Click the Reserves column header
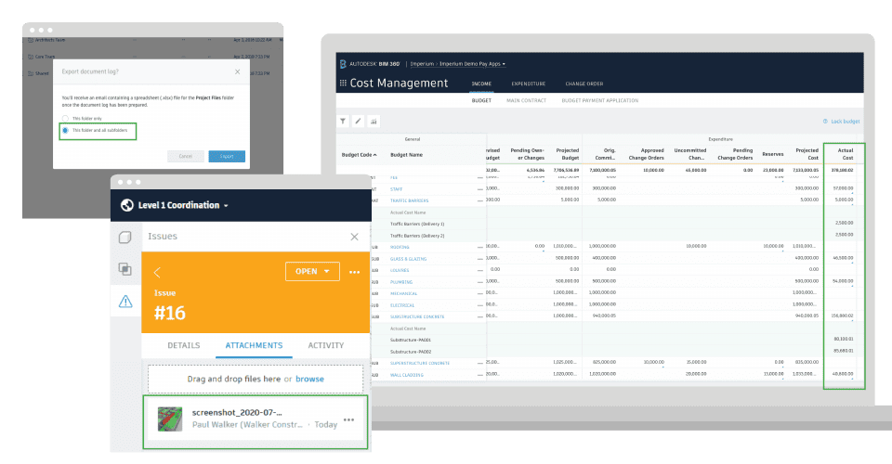Screen dimensions: 892x464 click(772, 154)
